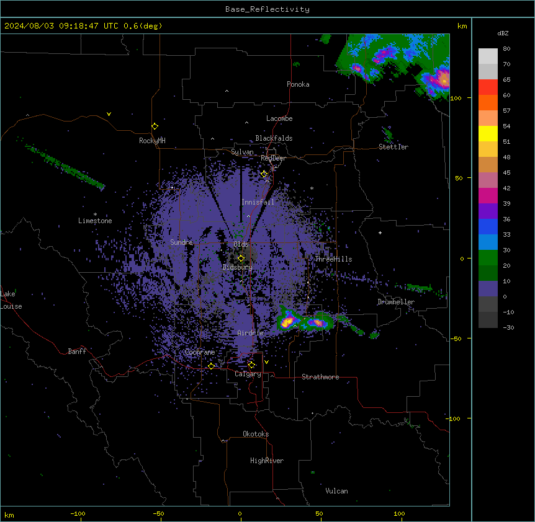The width and height of the screenshot is (535, 522).
Task: Click the Vulcan city label
Action: click(x=336, y=491)
